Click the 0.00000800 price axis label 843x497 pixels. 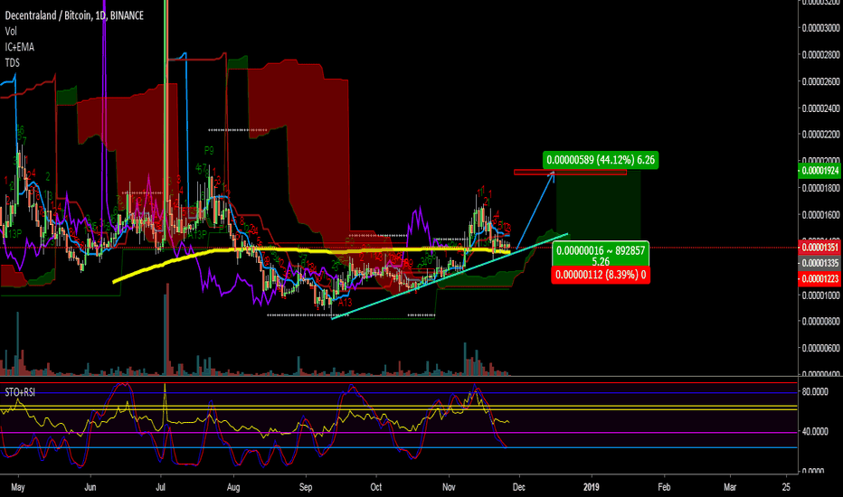820,322
